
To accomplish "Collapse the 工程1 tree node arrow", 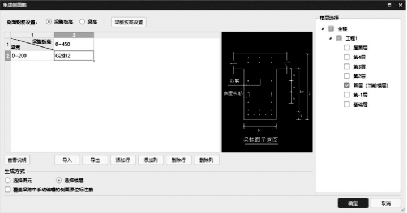I will click(331, 38).
